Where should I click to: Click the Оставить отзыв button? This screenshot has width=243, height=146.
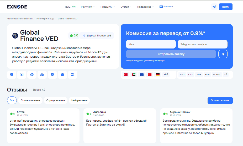coord(220,100)
